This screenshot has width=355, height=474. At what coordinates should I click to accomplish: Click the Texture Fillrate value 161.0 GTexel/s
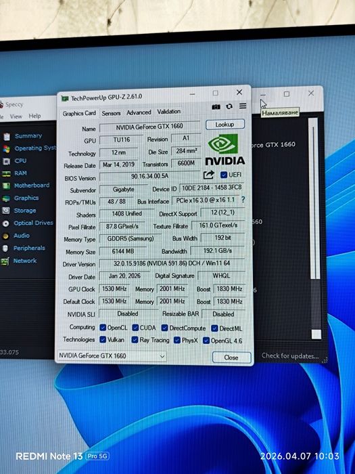[218, 225]
